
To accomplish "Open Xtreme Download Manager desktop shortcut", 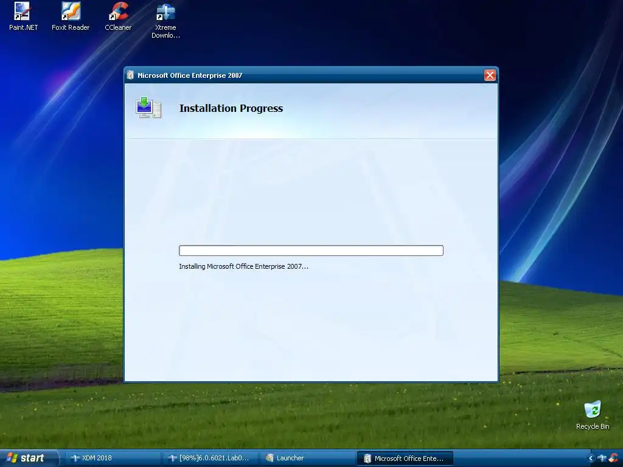I will tap(165, 20).
